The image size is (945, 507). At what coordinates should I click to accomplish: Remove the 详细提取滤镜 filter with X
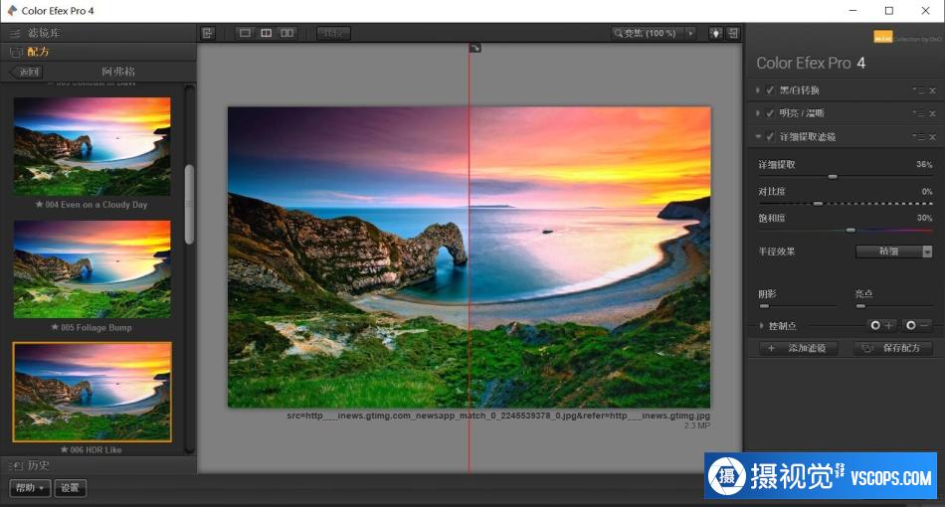pos(932,136)
